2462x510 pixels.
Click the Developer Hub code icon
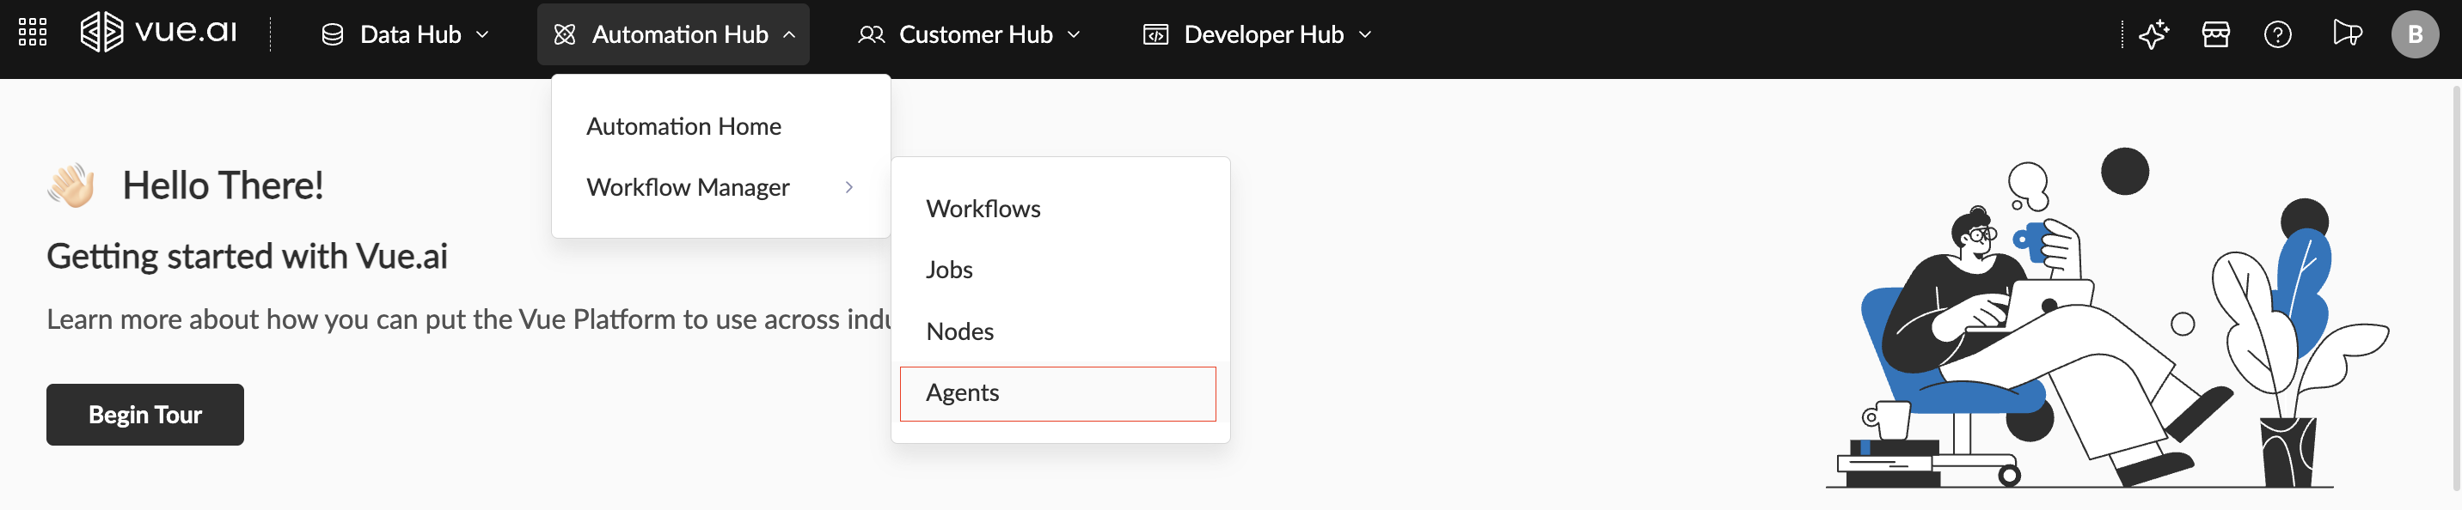tap(1155, 34)
